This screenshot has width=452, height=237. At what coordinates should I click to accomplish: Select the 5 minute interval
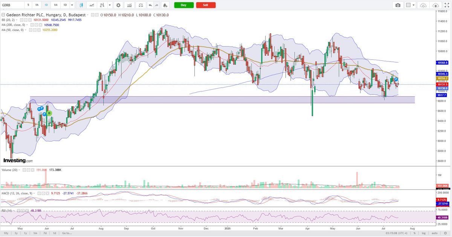tap(28, 5)
